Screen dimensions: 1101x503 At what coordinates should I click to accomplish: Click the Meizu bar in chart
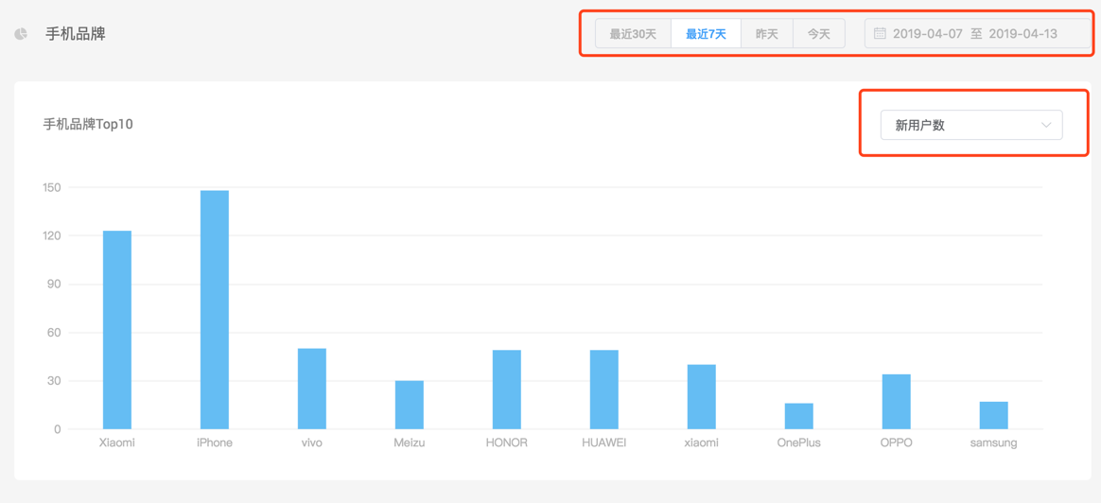tap(410, 405)
